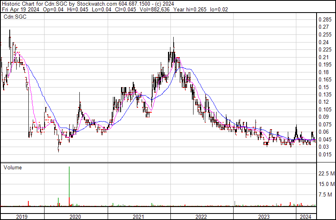Click the Volume panel label
The height and width of the screenshot is (220, 336).
click(x=13, y=167)
